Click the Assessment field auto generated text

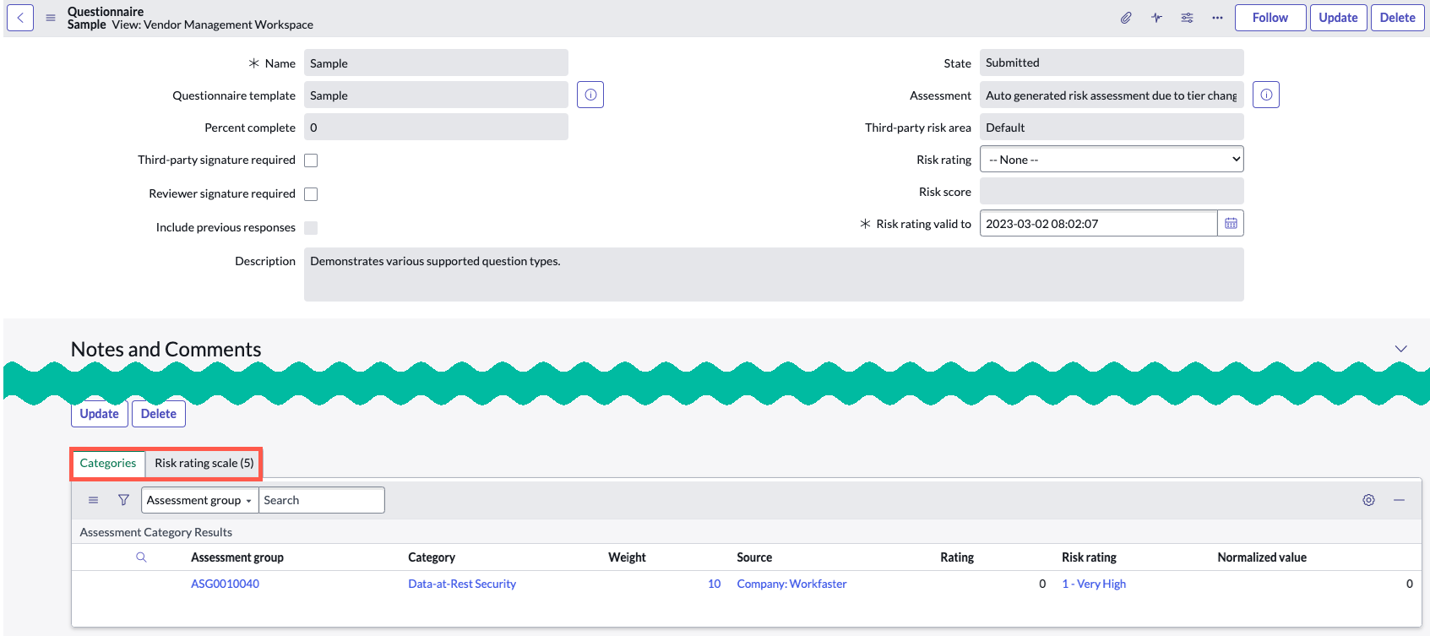[1112, 95]
